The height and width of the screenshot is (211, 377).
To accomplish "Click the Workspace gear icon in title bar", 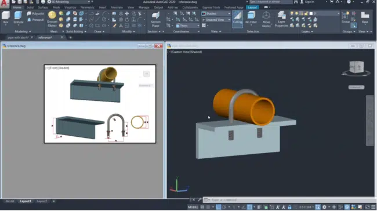I will 49,2.
